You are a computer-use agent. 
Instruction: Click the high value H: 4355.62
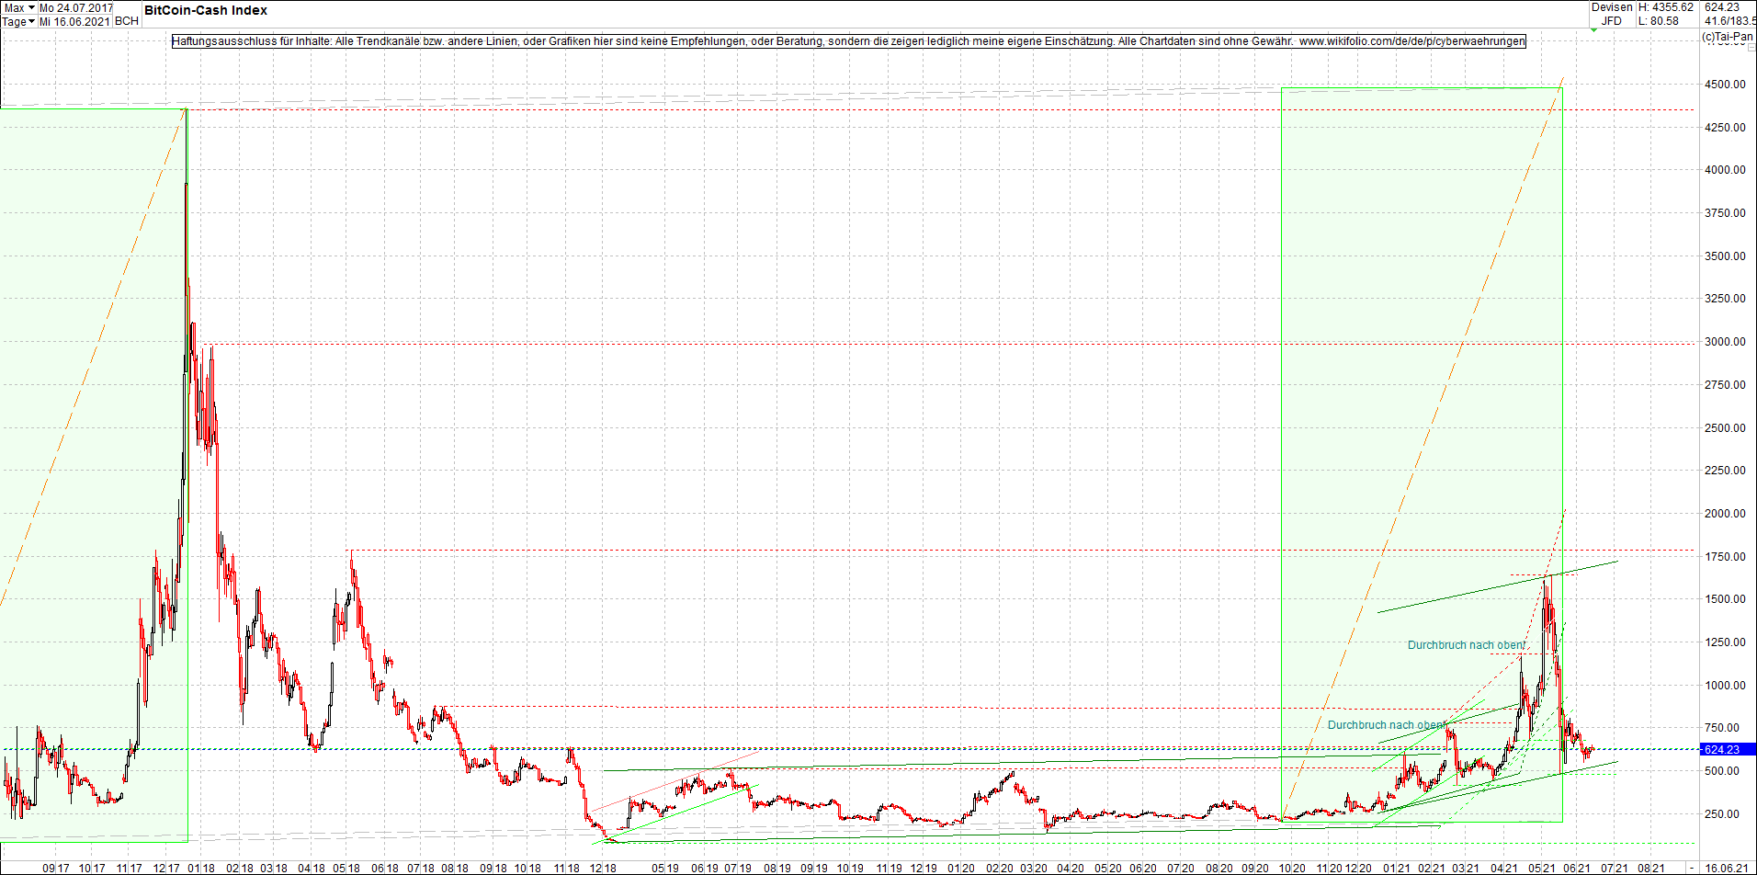(1666, 7)
